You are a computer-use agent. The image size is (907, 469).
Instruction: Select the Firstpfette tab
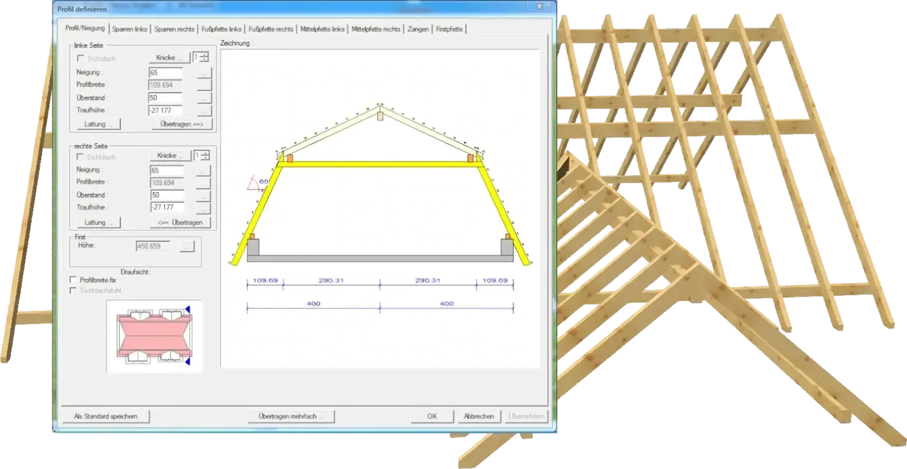[x=449, y=29]
